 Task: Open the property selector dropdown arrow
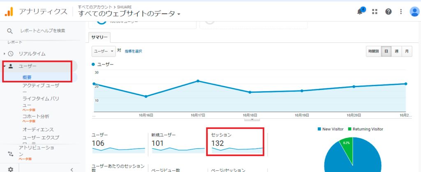pyautogui.click(x=179, y=14)
